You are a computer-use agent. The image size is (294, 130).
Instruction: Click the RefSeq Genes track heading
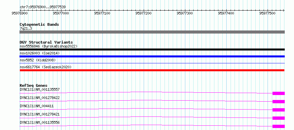34,85
